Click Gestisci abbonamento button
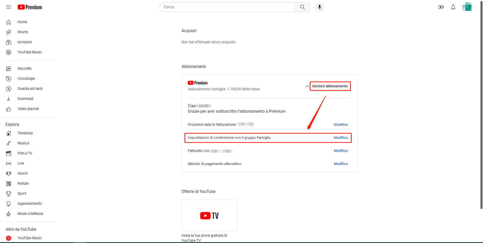 [x=330, y=86]
